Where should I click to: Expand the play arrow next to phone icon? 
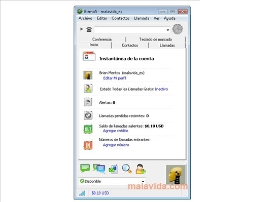click(82, 29)
